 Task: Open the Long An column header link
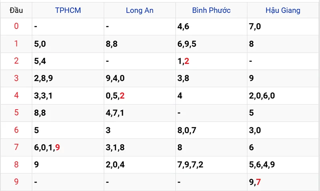[140, 10]
